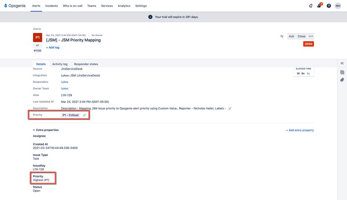Click the Highest (P1) priority value
The image size is (347, 200).
tap(41, 180)
